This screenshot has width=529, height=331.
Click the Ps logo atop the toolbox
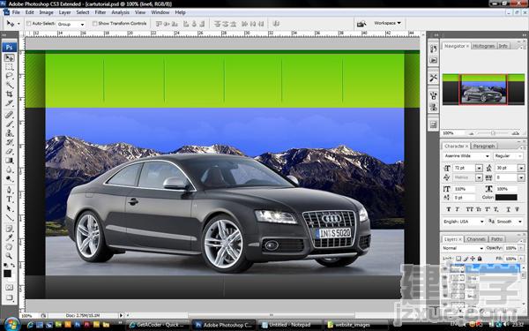pos(9,47)
